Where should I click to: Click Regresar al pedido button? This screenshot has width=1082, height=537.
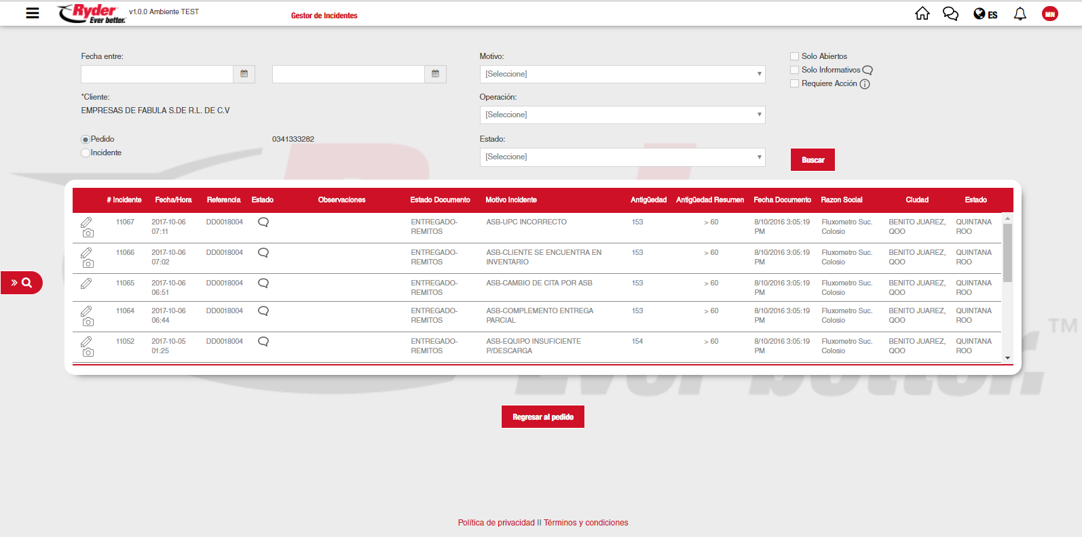[542, 417]
